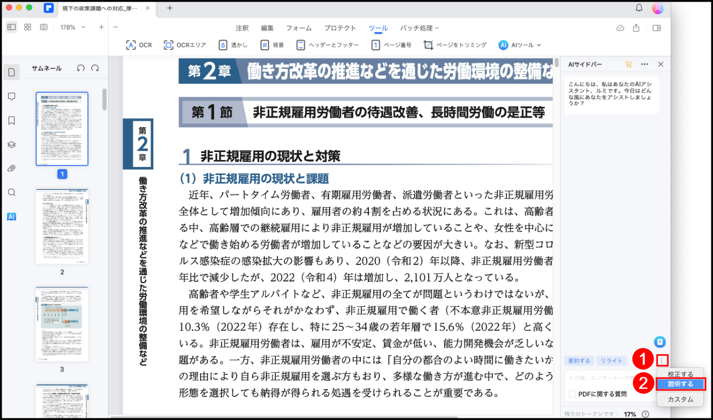Open ページをトリミング crop tool

point(455,45)
